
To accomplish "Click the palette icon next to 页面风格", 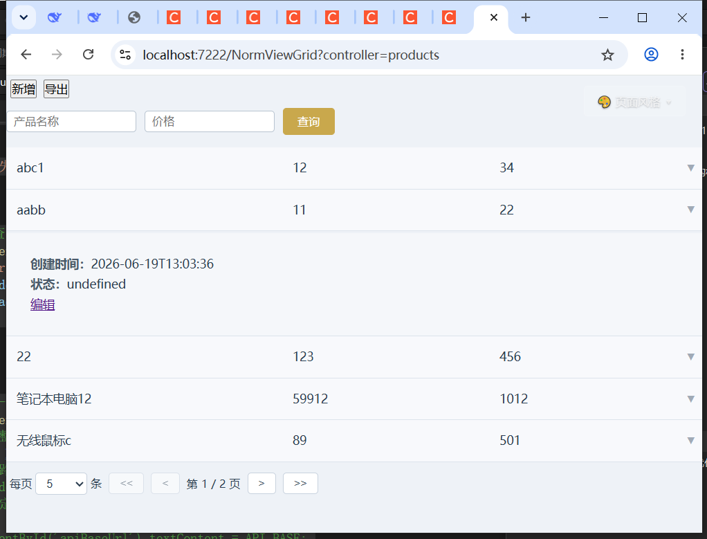I will coord(604,102).
